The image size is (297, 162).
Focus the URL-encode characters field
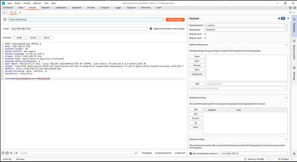(x=253, y=154)
